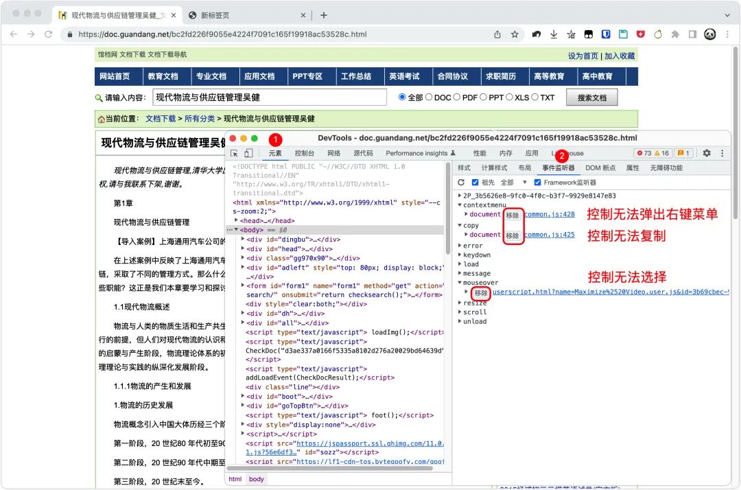The width and height of the screenshot is (741, 490).
Task: Open the Bitwarden blue shield extension
Action: pyautogui.click(x=606, y=34)
